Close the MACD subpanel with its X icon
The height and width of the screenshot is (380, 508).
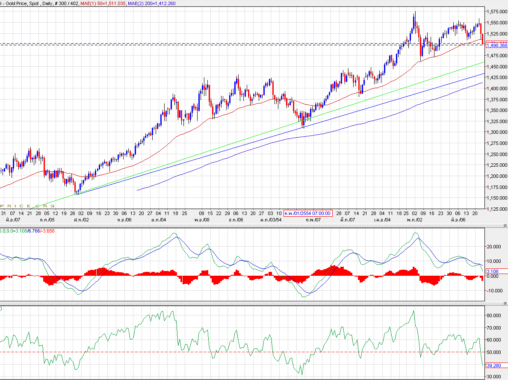coord(505,226)
